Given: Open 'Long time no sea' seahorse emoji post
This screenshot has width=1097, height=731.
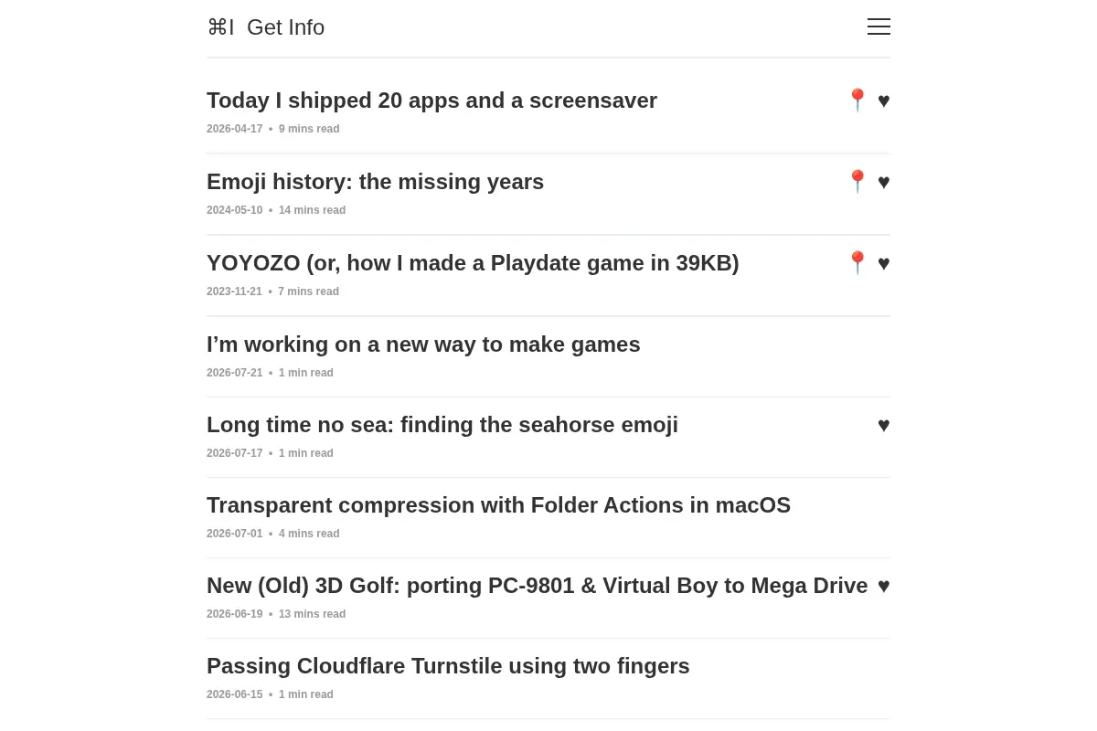Looking at the screenshot, I should click(x=442, y=425).
